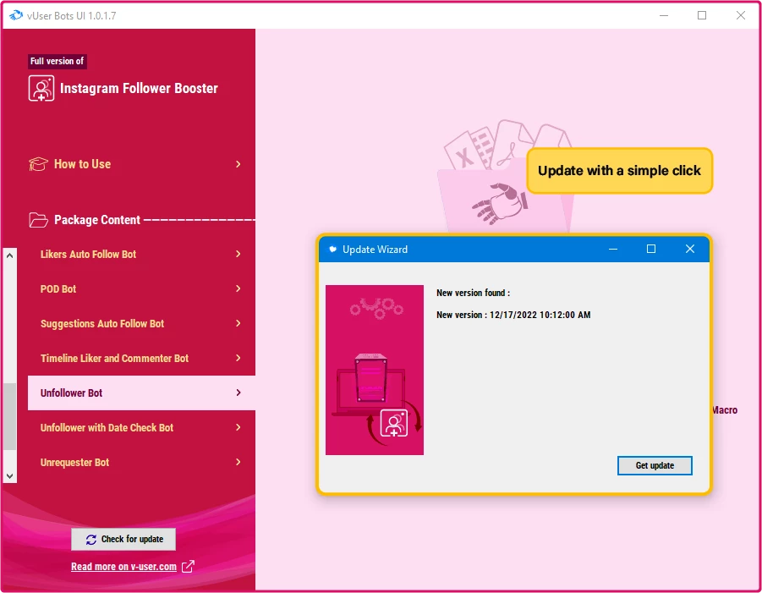Close the Update Wizard dialog

pos(689,249)
